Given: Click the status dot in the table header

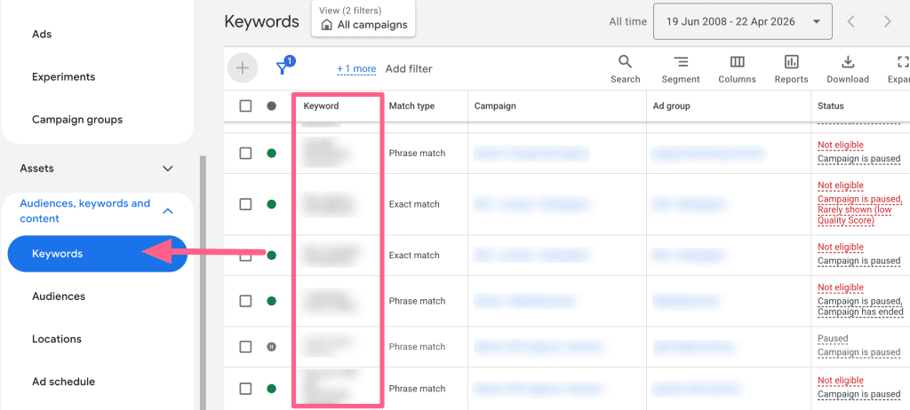Looking at the screenshot, I should [x=271, y=106].
